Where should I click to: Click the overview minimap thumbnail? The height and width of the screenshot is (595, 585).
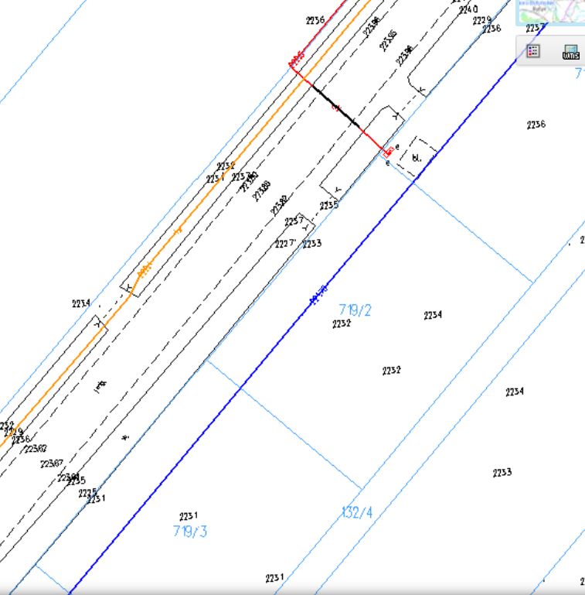click(x=550, y=12)
